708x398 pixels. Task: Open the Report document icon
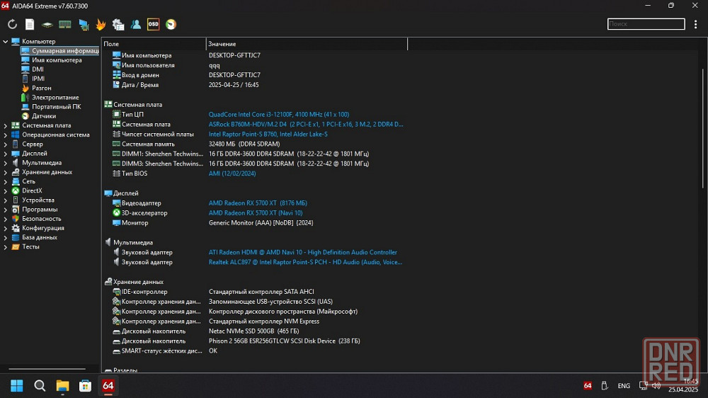(30, 24)
